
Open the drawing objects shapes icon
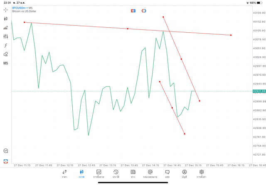point(5,54)
